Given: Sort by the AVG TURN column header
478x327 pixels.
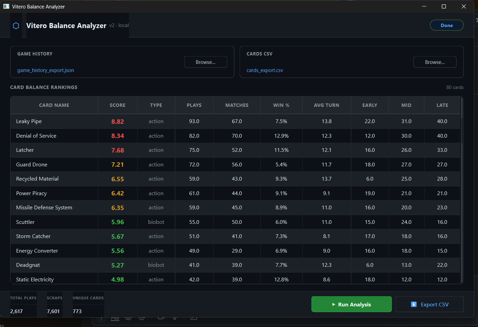Looking at the screenshot, I should click(x=327, y=105).
